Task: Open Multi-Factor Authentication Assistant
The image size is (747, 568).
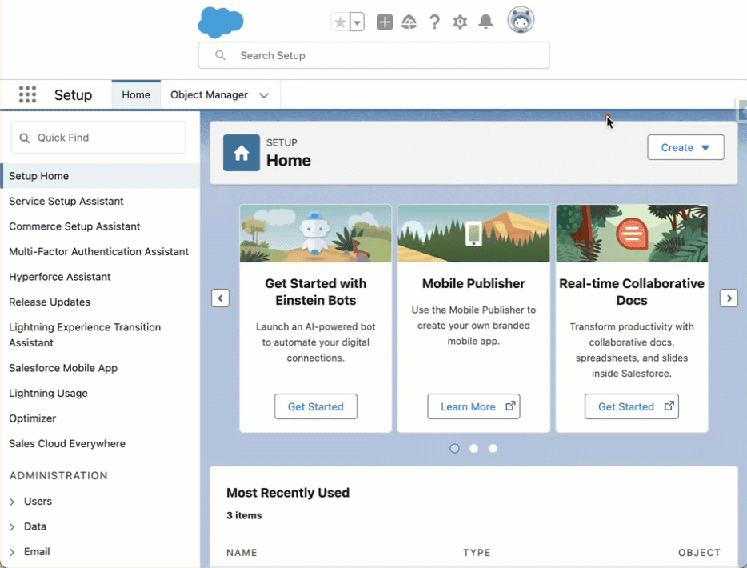Action: 98,251
